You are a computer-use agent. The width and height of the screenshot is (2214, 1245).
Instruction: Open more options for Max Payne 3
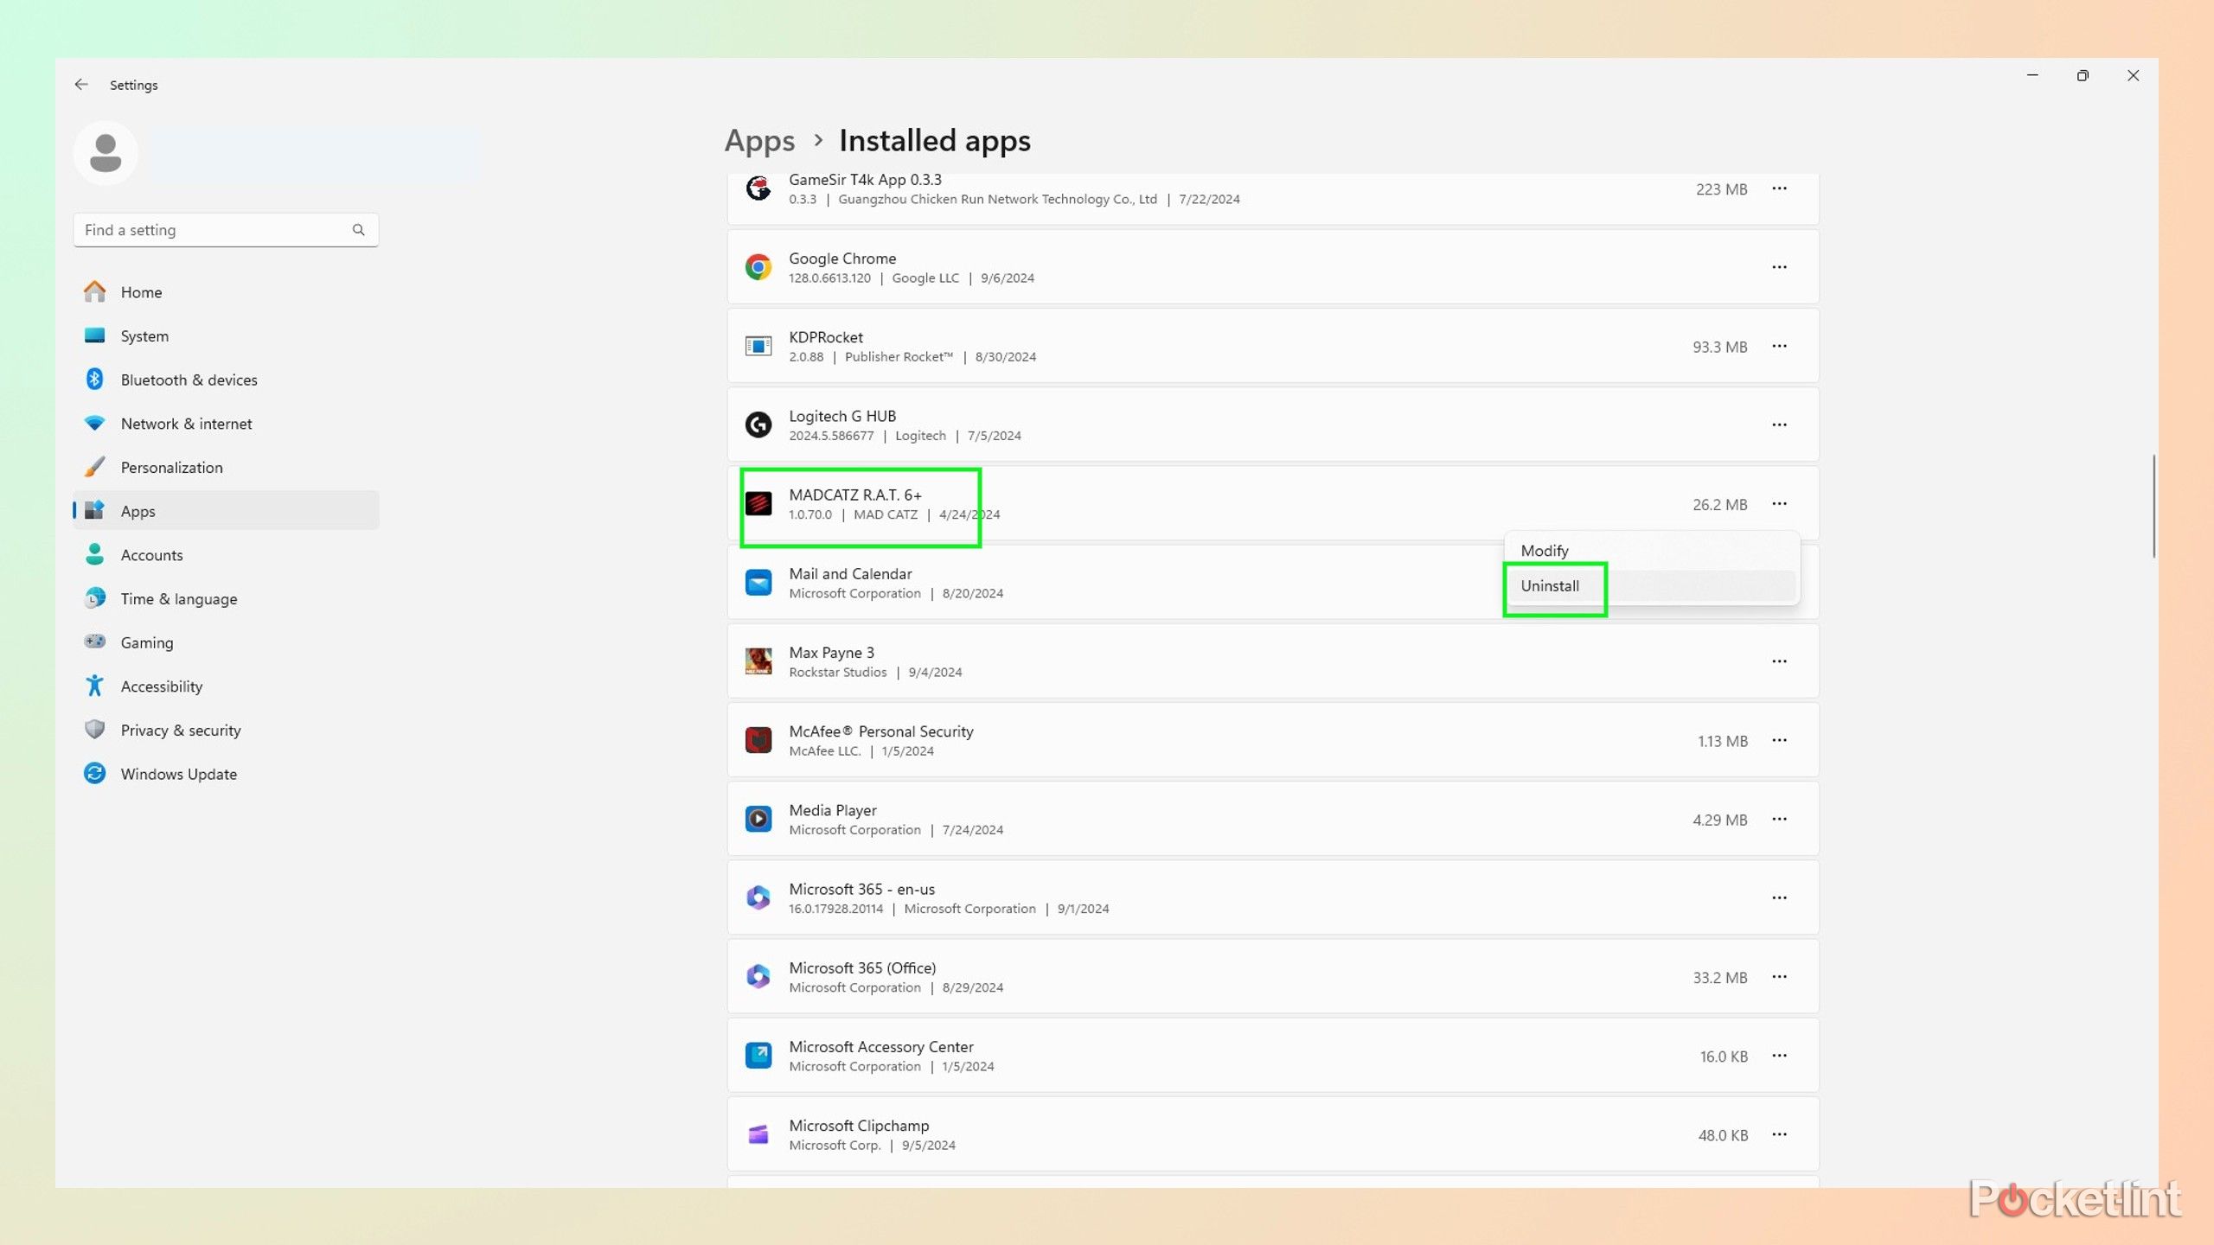click(x=1779, y=661)
